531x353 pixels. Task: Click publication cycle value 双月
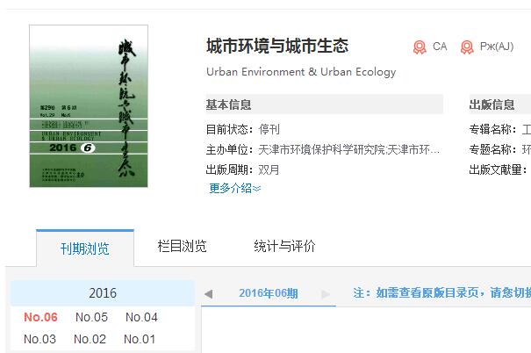coord(269,169)
